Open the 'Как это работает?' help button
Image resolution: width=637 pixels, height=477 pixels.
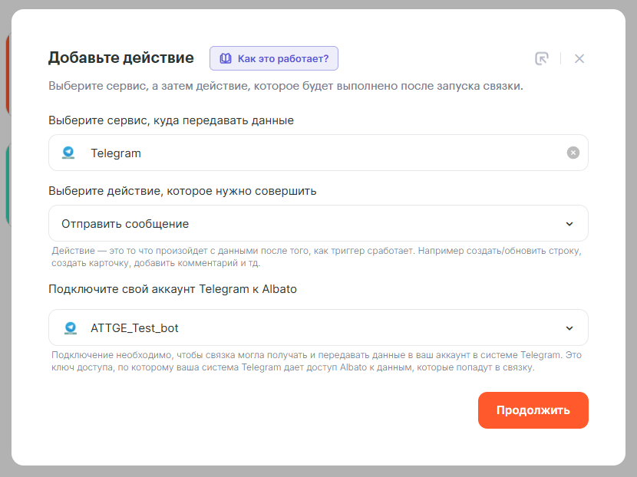click(274, 58)
